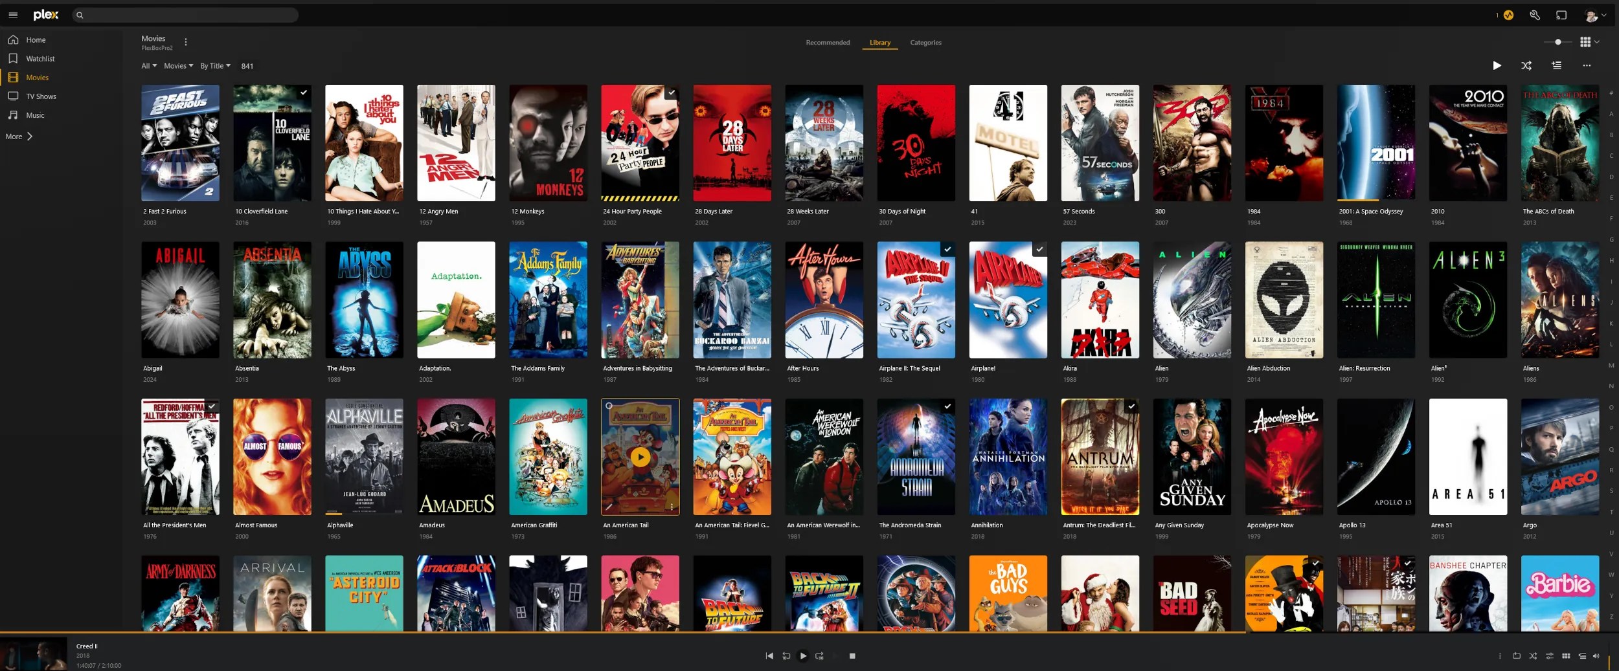The height and width of the screenshot is (671, 1619).
Task: Toggle selection circle on An American Tail
Action: coord(609,406)
